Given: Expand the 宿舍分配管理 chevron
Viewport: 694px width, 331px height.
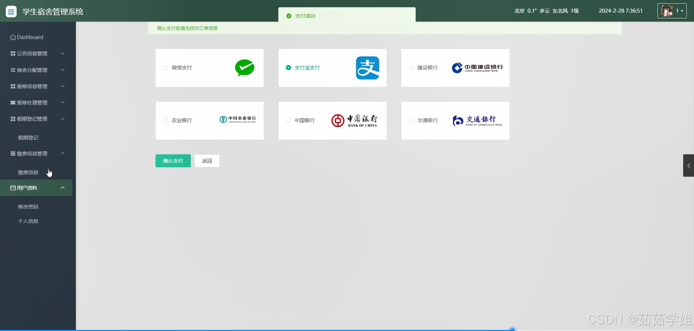Looking at the screenshot, I should tap(63, 70).
